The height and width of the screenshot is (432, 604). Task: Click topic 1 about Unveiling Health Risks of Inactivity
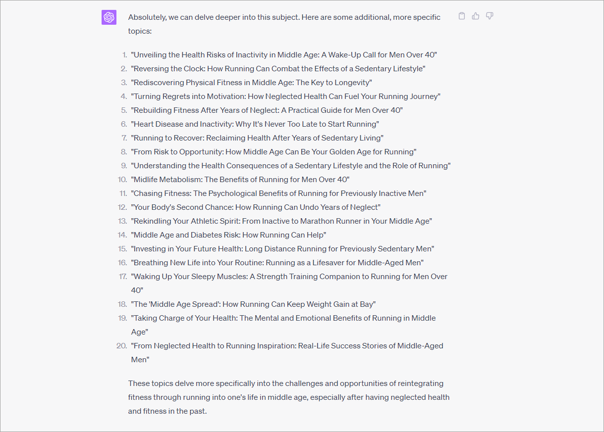click(284, 55)
